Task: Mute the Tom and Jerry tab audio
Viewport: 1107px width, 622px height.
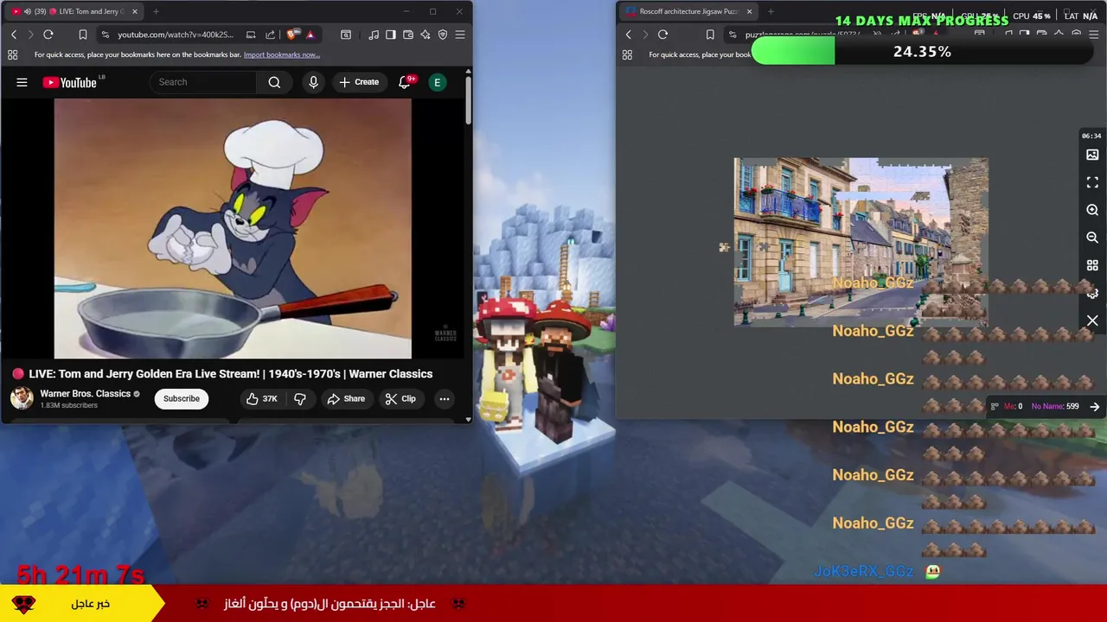Action: click(28, 11)
